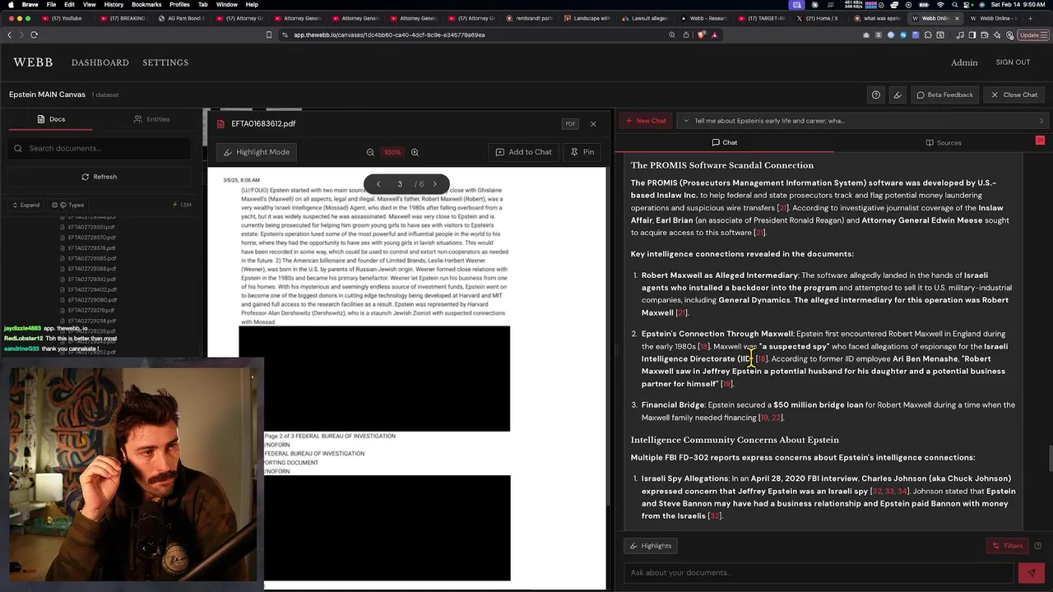Click SIGN OUT

[x=1013, y=62]
